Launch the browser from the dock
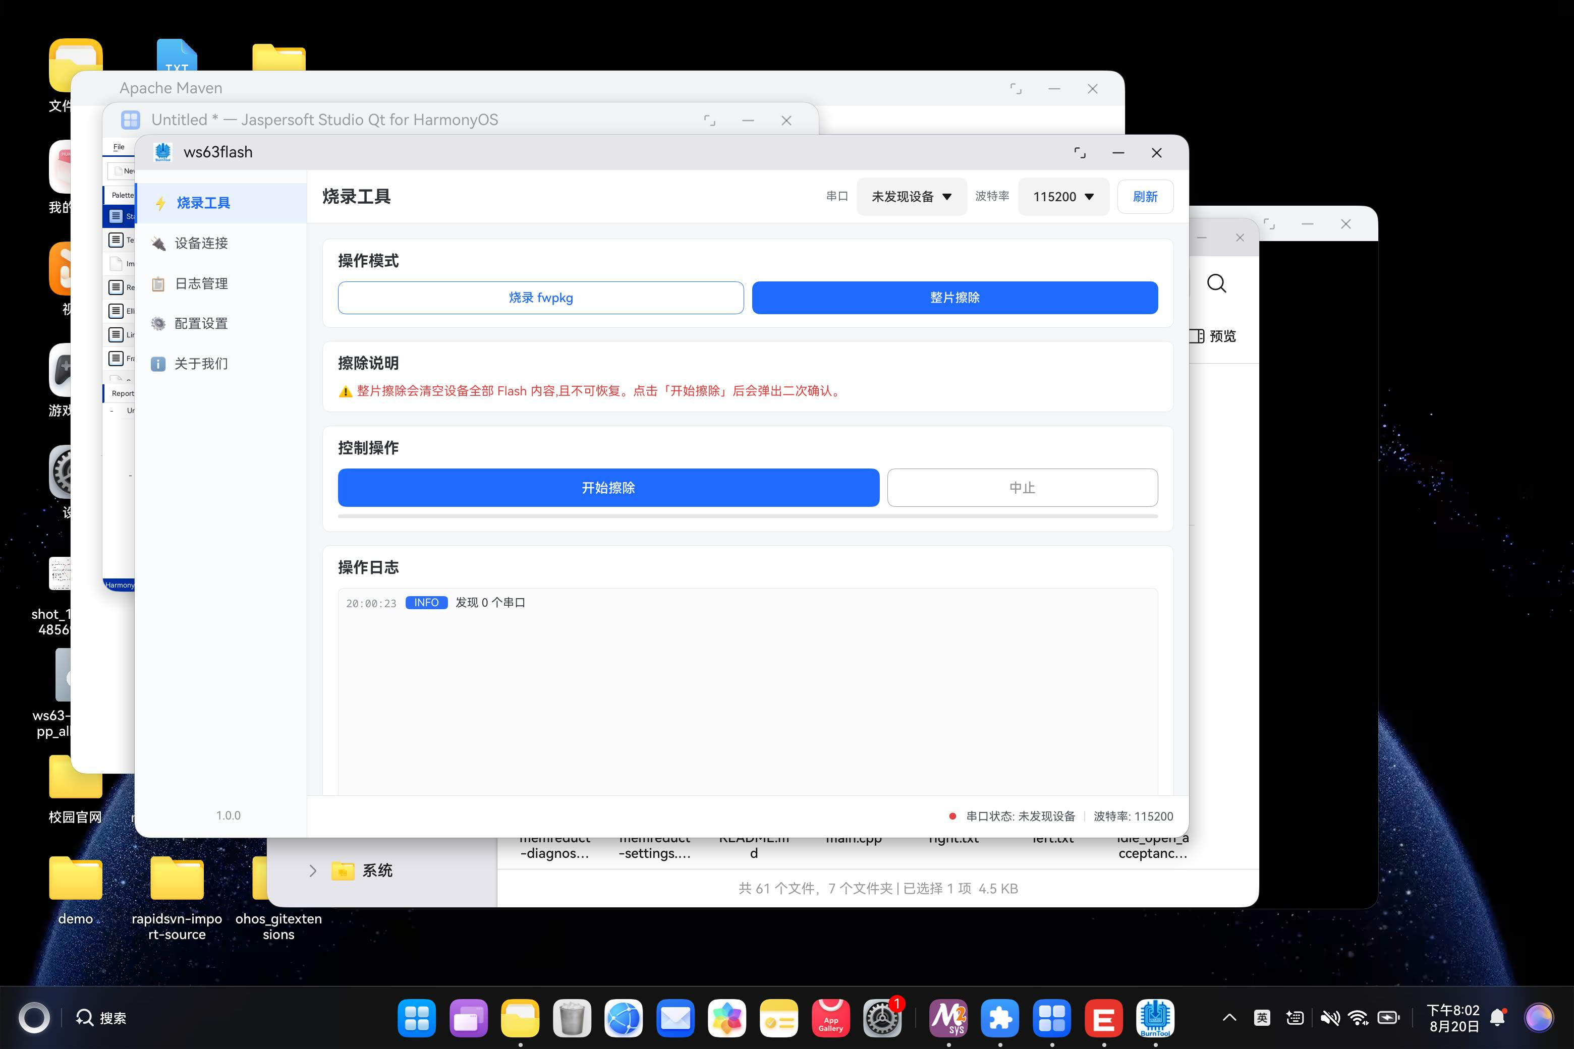Screen dimensions: 1574x1049 (624, 1018)
